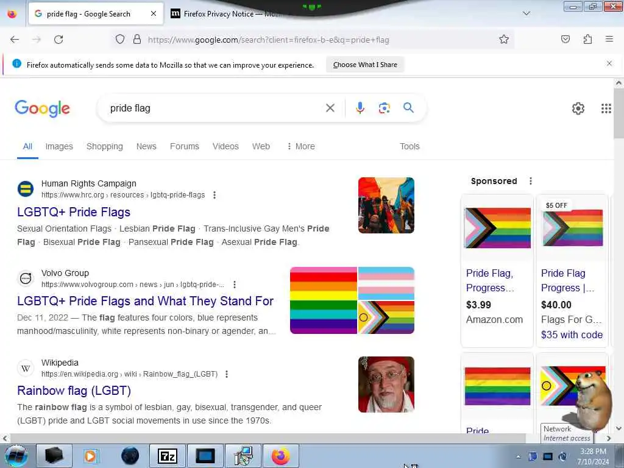Launch 7-Zip from the taskbar
Viewport: 624px width, 468px height.
(167, 456)
